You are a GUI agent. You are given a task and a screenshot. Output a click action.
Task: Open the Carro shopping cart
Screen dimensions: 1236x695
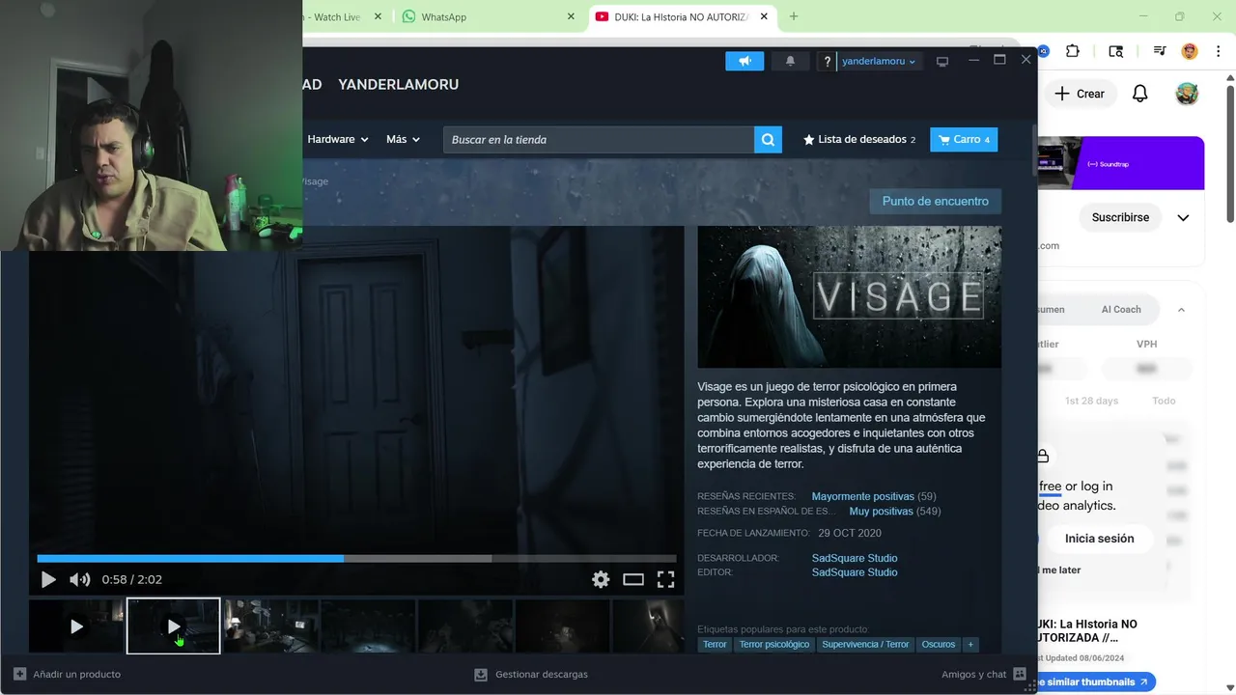[964, 140]
